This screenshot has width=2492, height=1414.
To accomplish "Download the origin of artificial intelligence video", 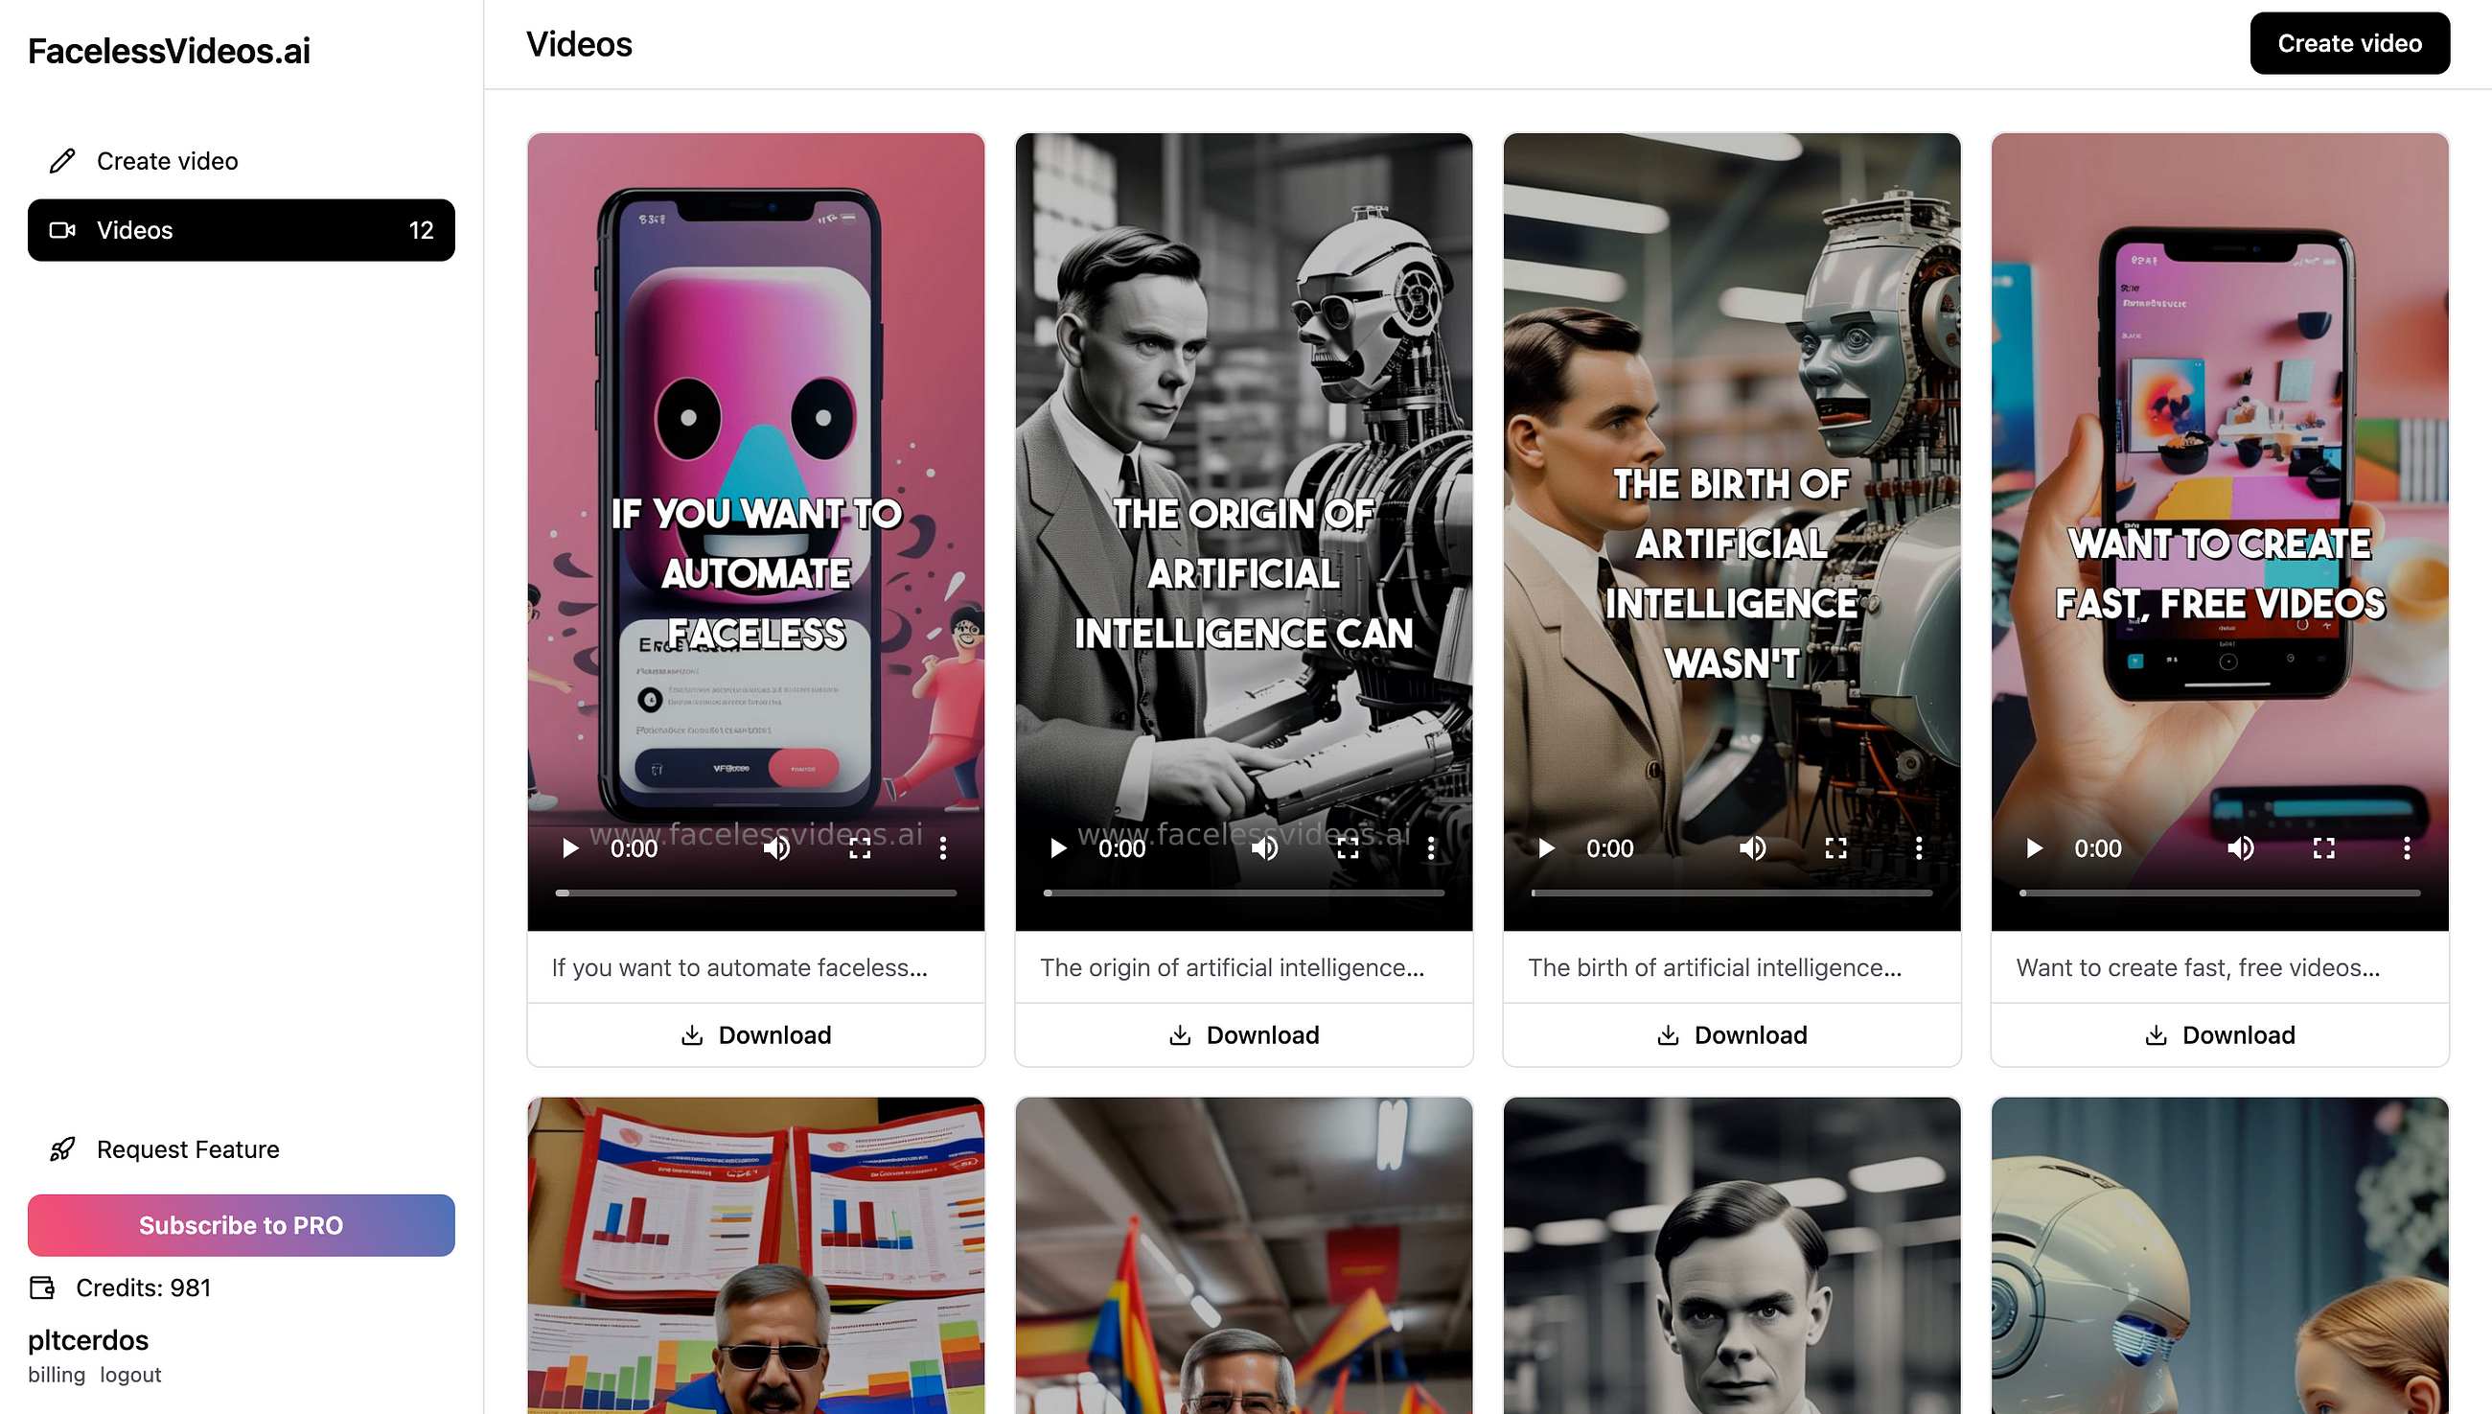I will (x=1242, y=1032).
